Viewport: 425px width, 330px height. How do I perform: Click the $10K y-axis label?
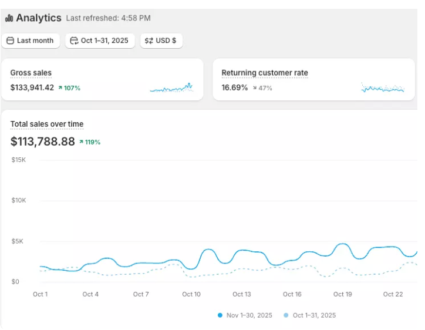(19, 200)
